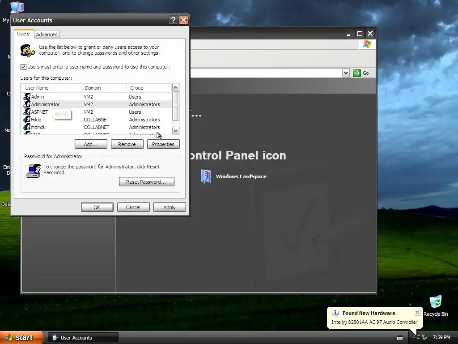Screen dimensions: 458x344
Task: Close the User Accounts dialog
Action: tap(183, 20)
